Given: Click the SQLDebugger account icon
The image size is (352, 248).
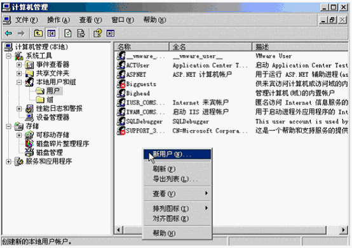Looking at the screenshot, I should tap(121, 121).
